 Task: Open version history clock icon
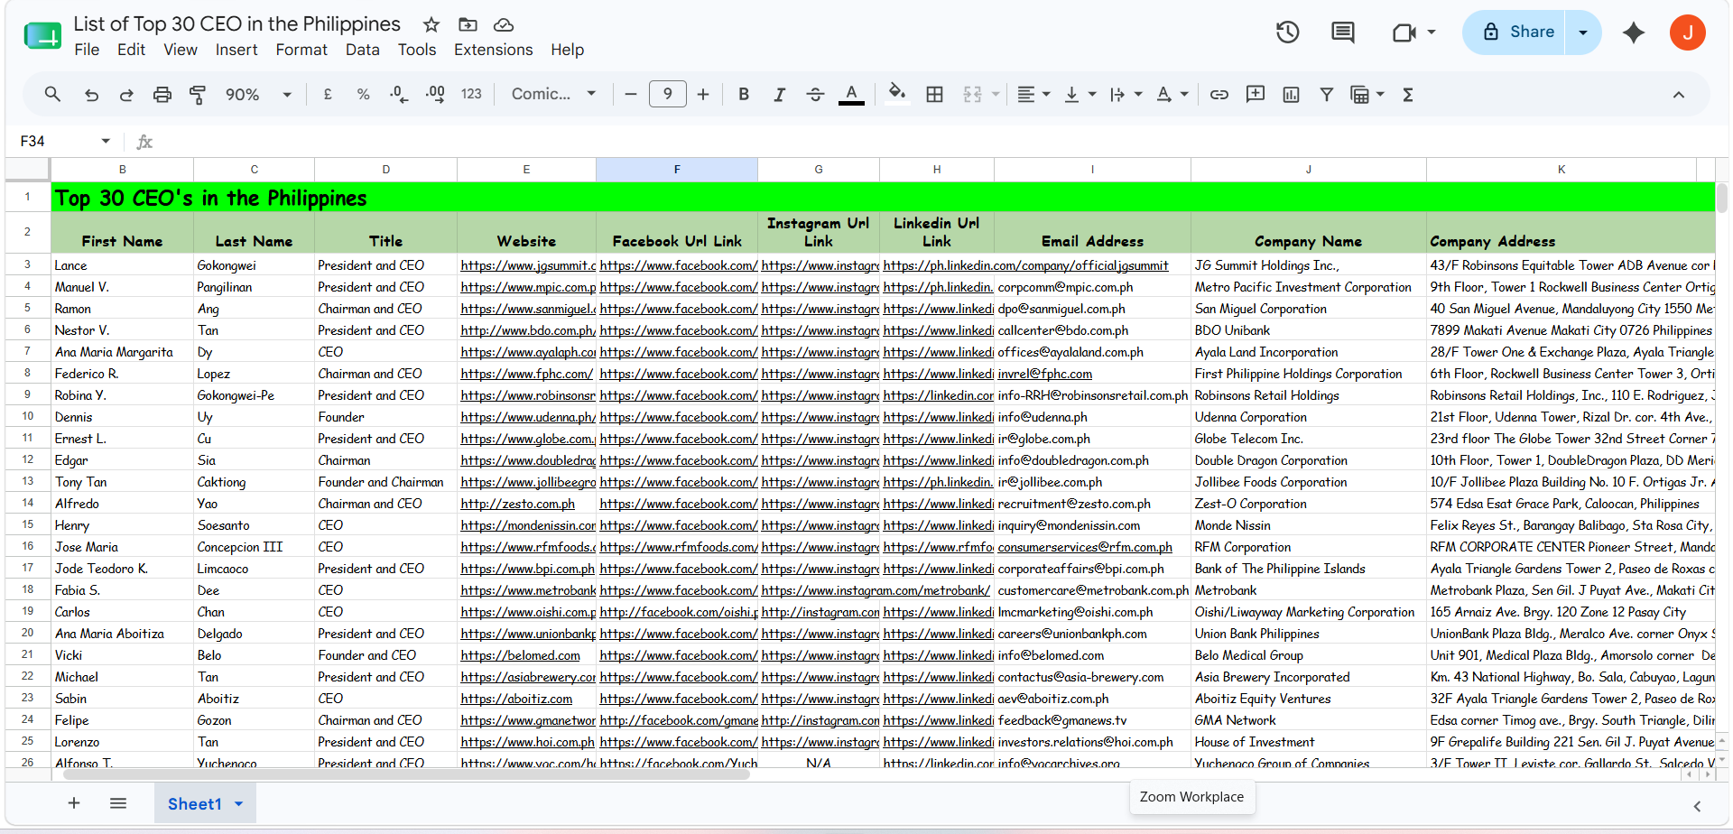[x=1287, y=32]
